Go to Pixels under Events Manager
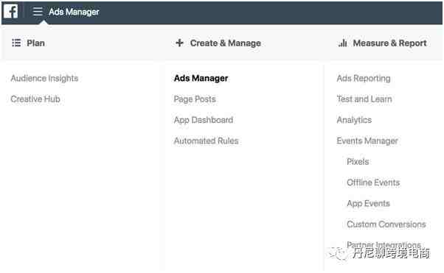444x273 pixels. click(x=358, y=162)
